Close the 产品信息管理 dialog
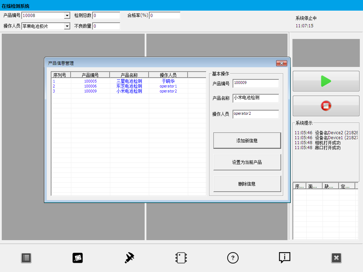 (281, 63)
